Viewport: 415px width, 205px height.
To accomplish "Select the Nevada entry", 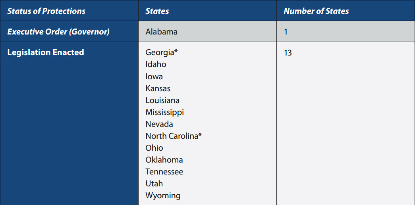I will 159,124.
